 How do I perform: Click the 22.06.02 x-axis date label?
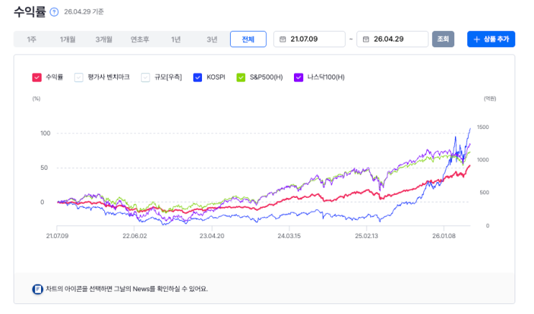pos(134,236)
